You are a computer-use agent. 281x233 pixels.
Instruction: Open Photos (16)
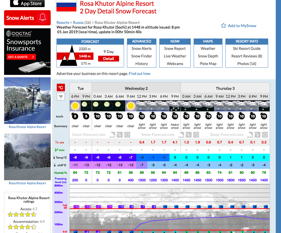[x=247, y=64]
